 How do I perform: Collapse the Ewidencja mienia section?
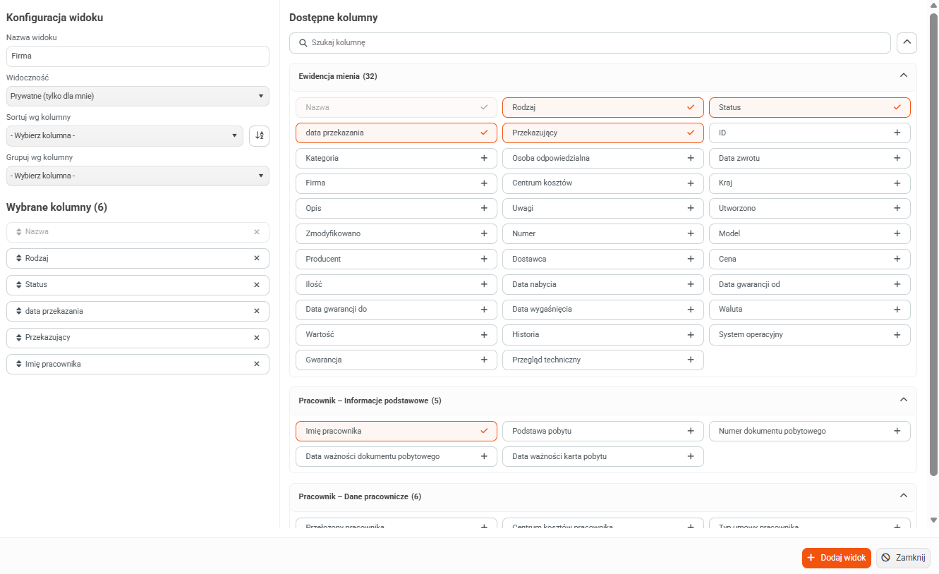(x=903, y=75)
